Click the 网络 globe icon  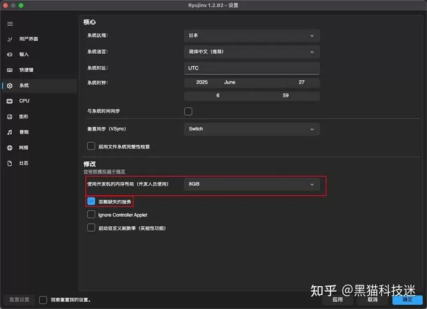10,148
